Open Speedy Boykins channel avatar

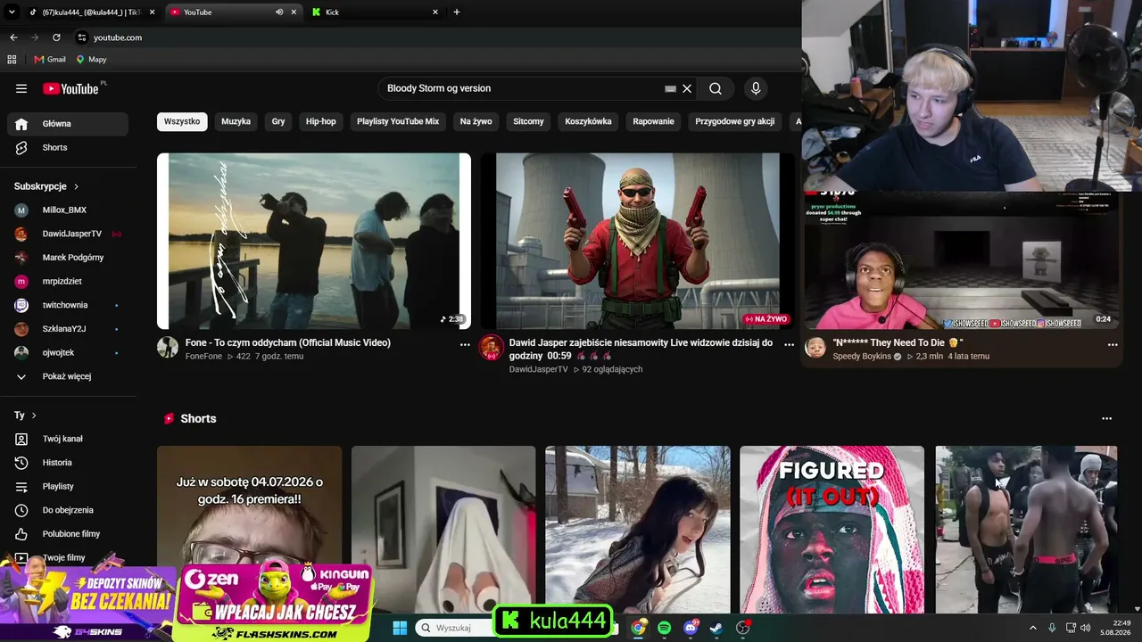(815, 348)
